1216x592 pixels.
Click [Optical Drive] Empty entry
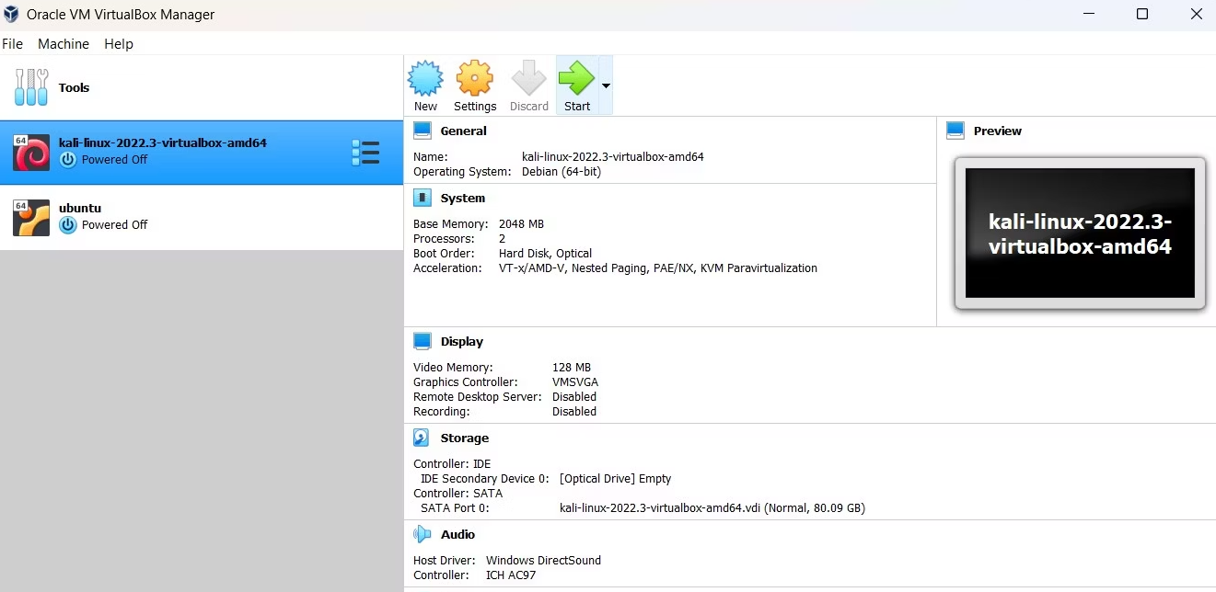coord(615,478)
